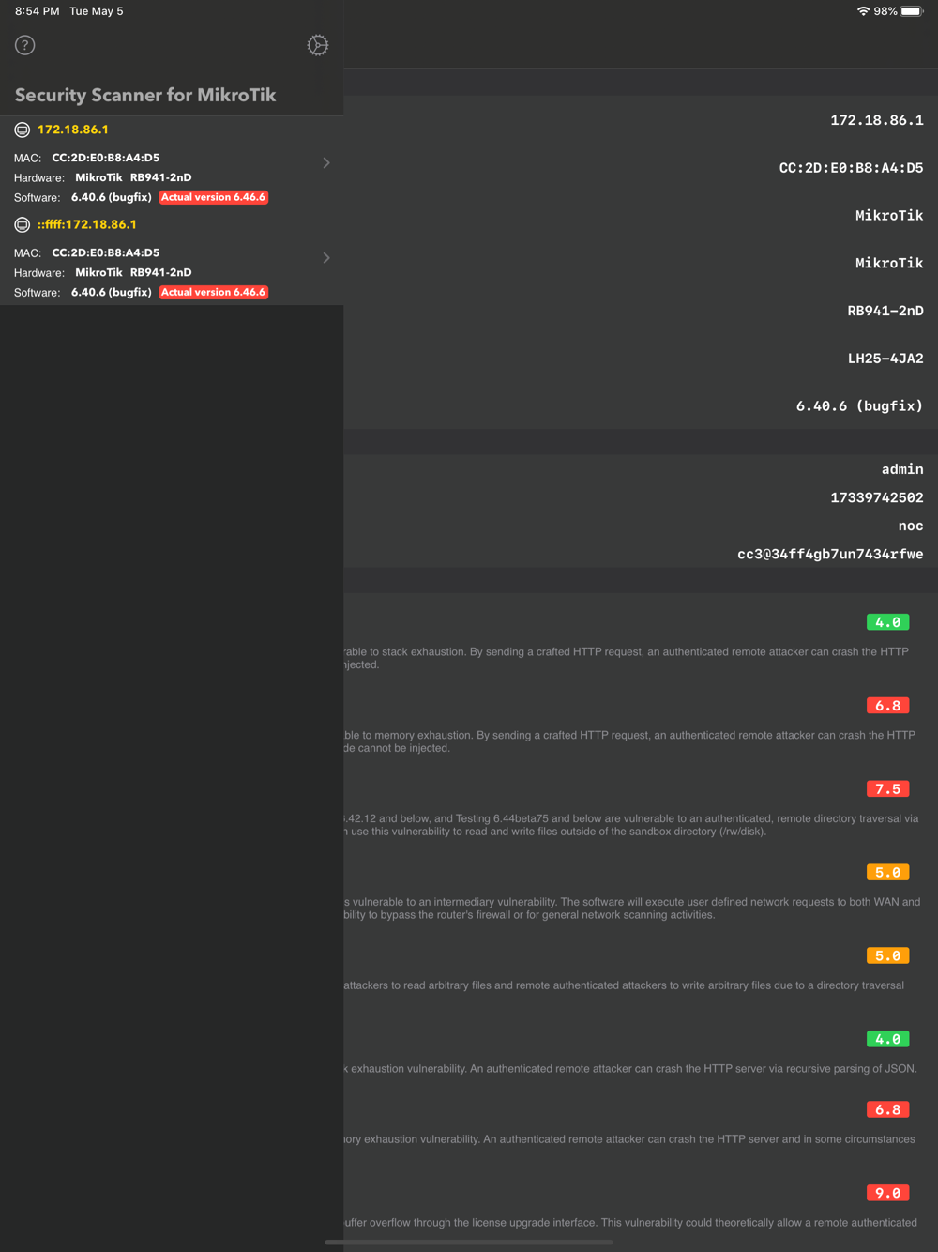Tap LH25-4JA2 value in detail pane
Image resolution: width=938 pixels, height=1252 pixels.
point(885,359)
